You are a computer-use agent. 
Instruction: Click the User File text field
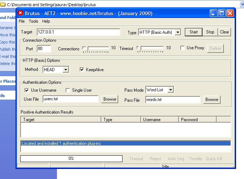click(x=71, y=99)
